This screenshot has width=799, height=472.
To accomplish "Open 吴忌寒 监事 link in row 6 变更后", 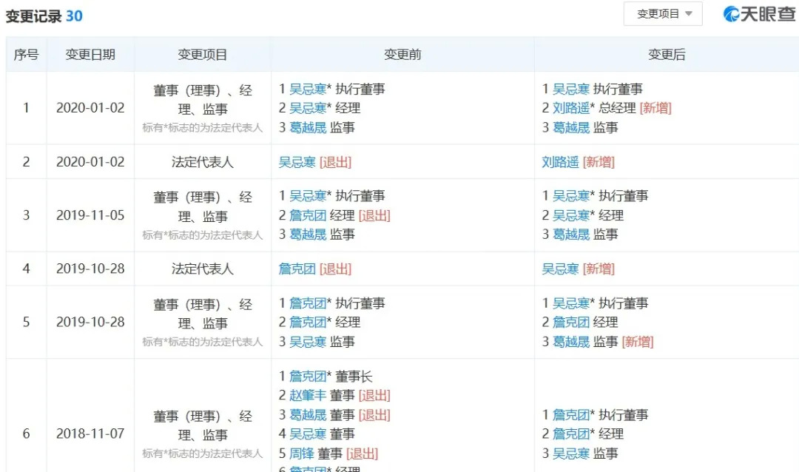I will pos(570,454).
